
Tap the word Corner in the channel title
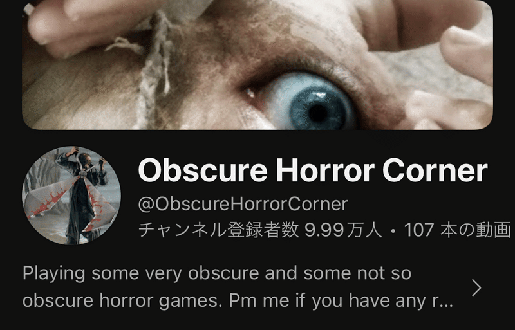point(435,170)
